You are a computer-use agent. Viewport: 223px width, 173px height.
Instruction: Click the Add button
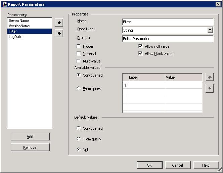pos(30,137)
